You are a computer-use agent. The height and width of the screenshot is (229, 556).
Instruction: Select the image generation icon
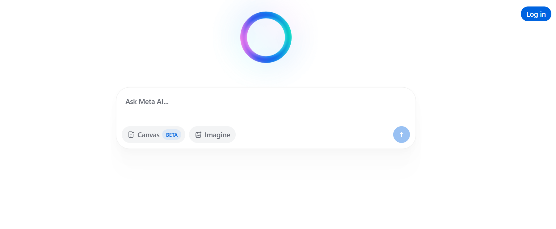(x=198, y=135)
